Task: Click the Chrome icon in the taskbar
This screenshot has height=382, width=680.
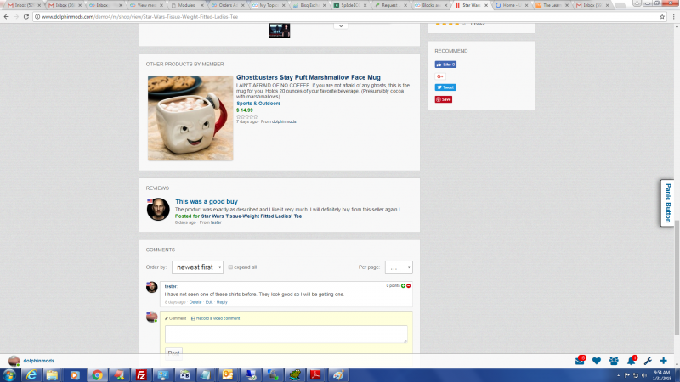Action: [x=97, y=375]
